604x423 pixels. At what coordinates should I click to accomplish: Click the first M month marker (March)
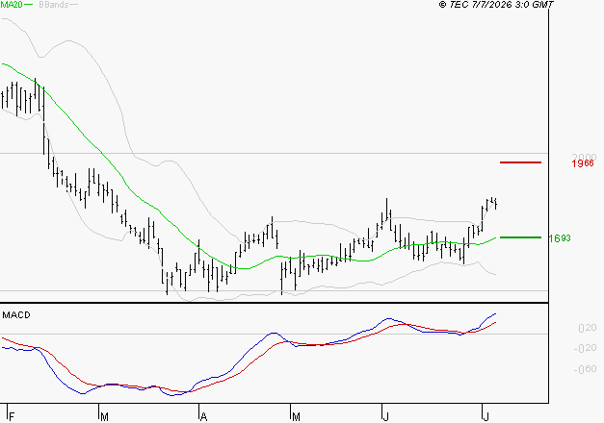(104, 417)
